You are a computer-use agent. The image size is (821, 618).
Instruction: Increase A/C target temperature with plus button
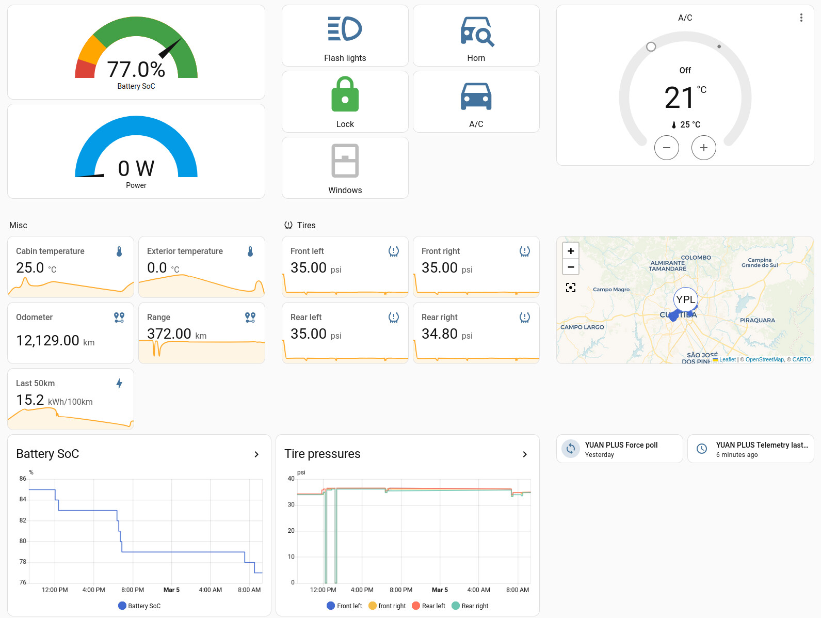(x=703, y=148)
